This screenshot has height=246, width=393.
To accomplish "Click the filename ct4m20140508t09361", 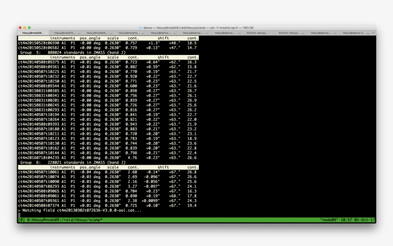I will [39, 67].
